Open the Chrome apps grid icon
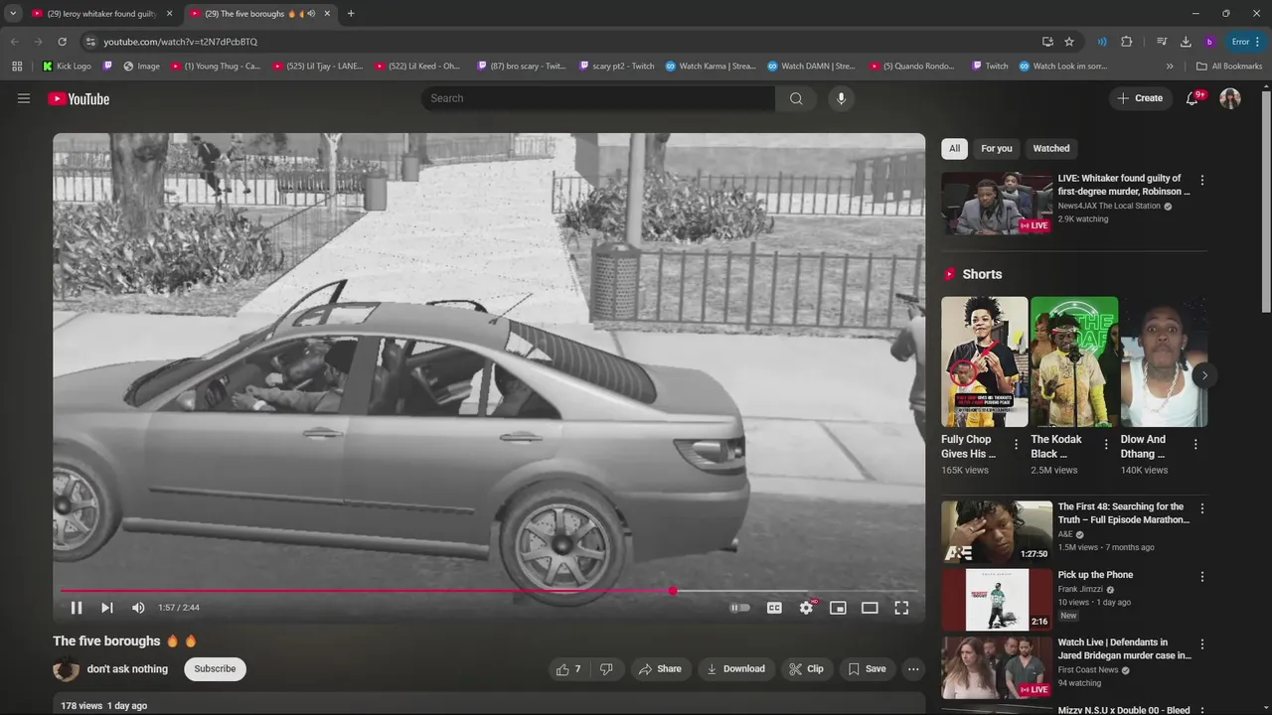 click(x=17, y=67)
